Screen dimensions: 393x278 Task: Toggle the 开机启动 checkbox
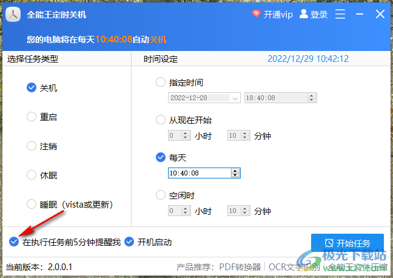pos(129,242)
